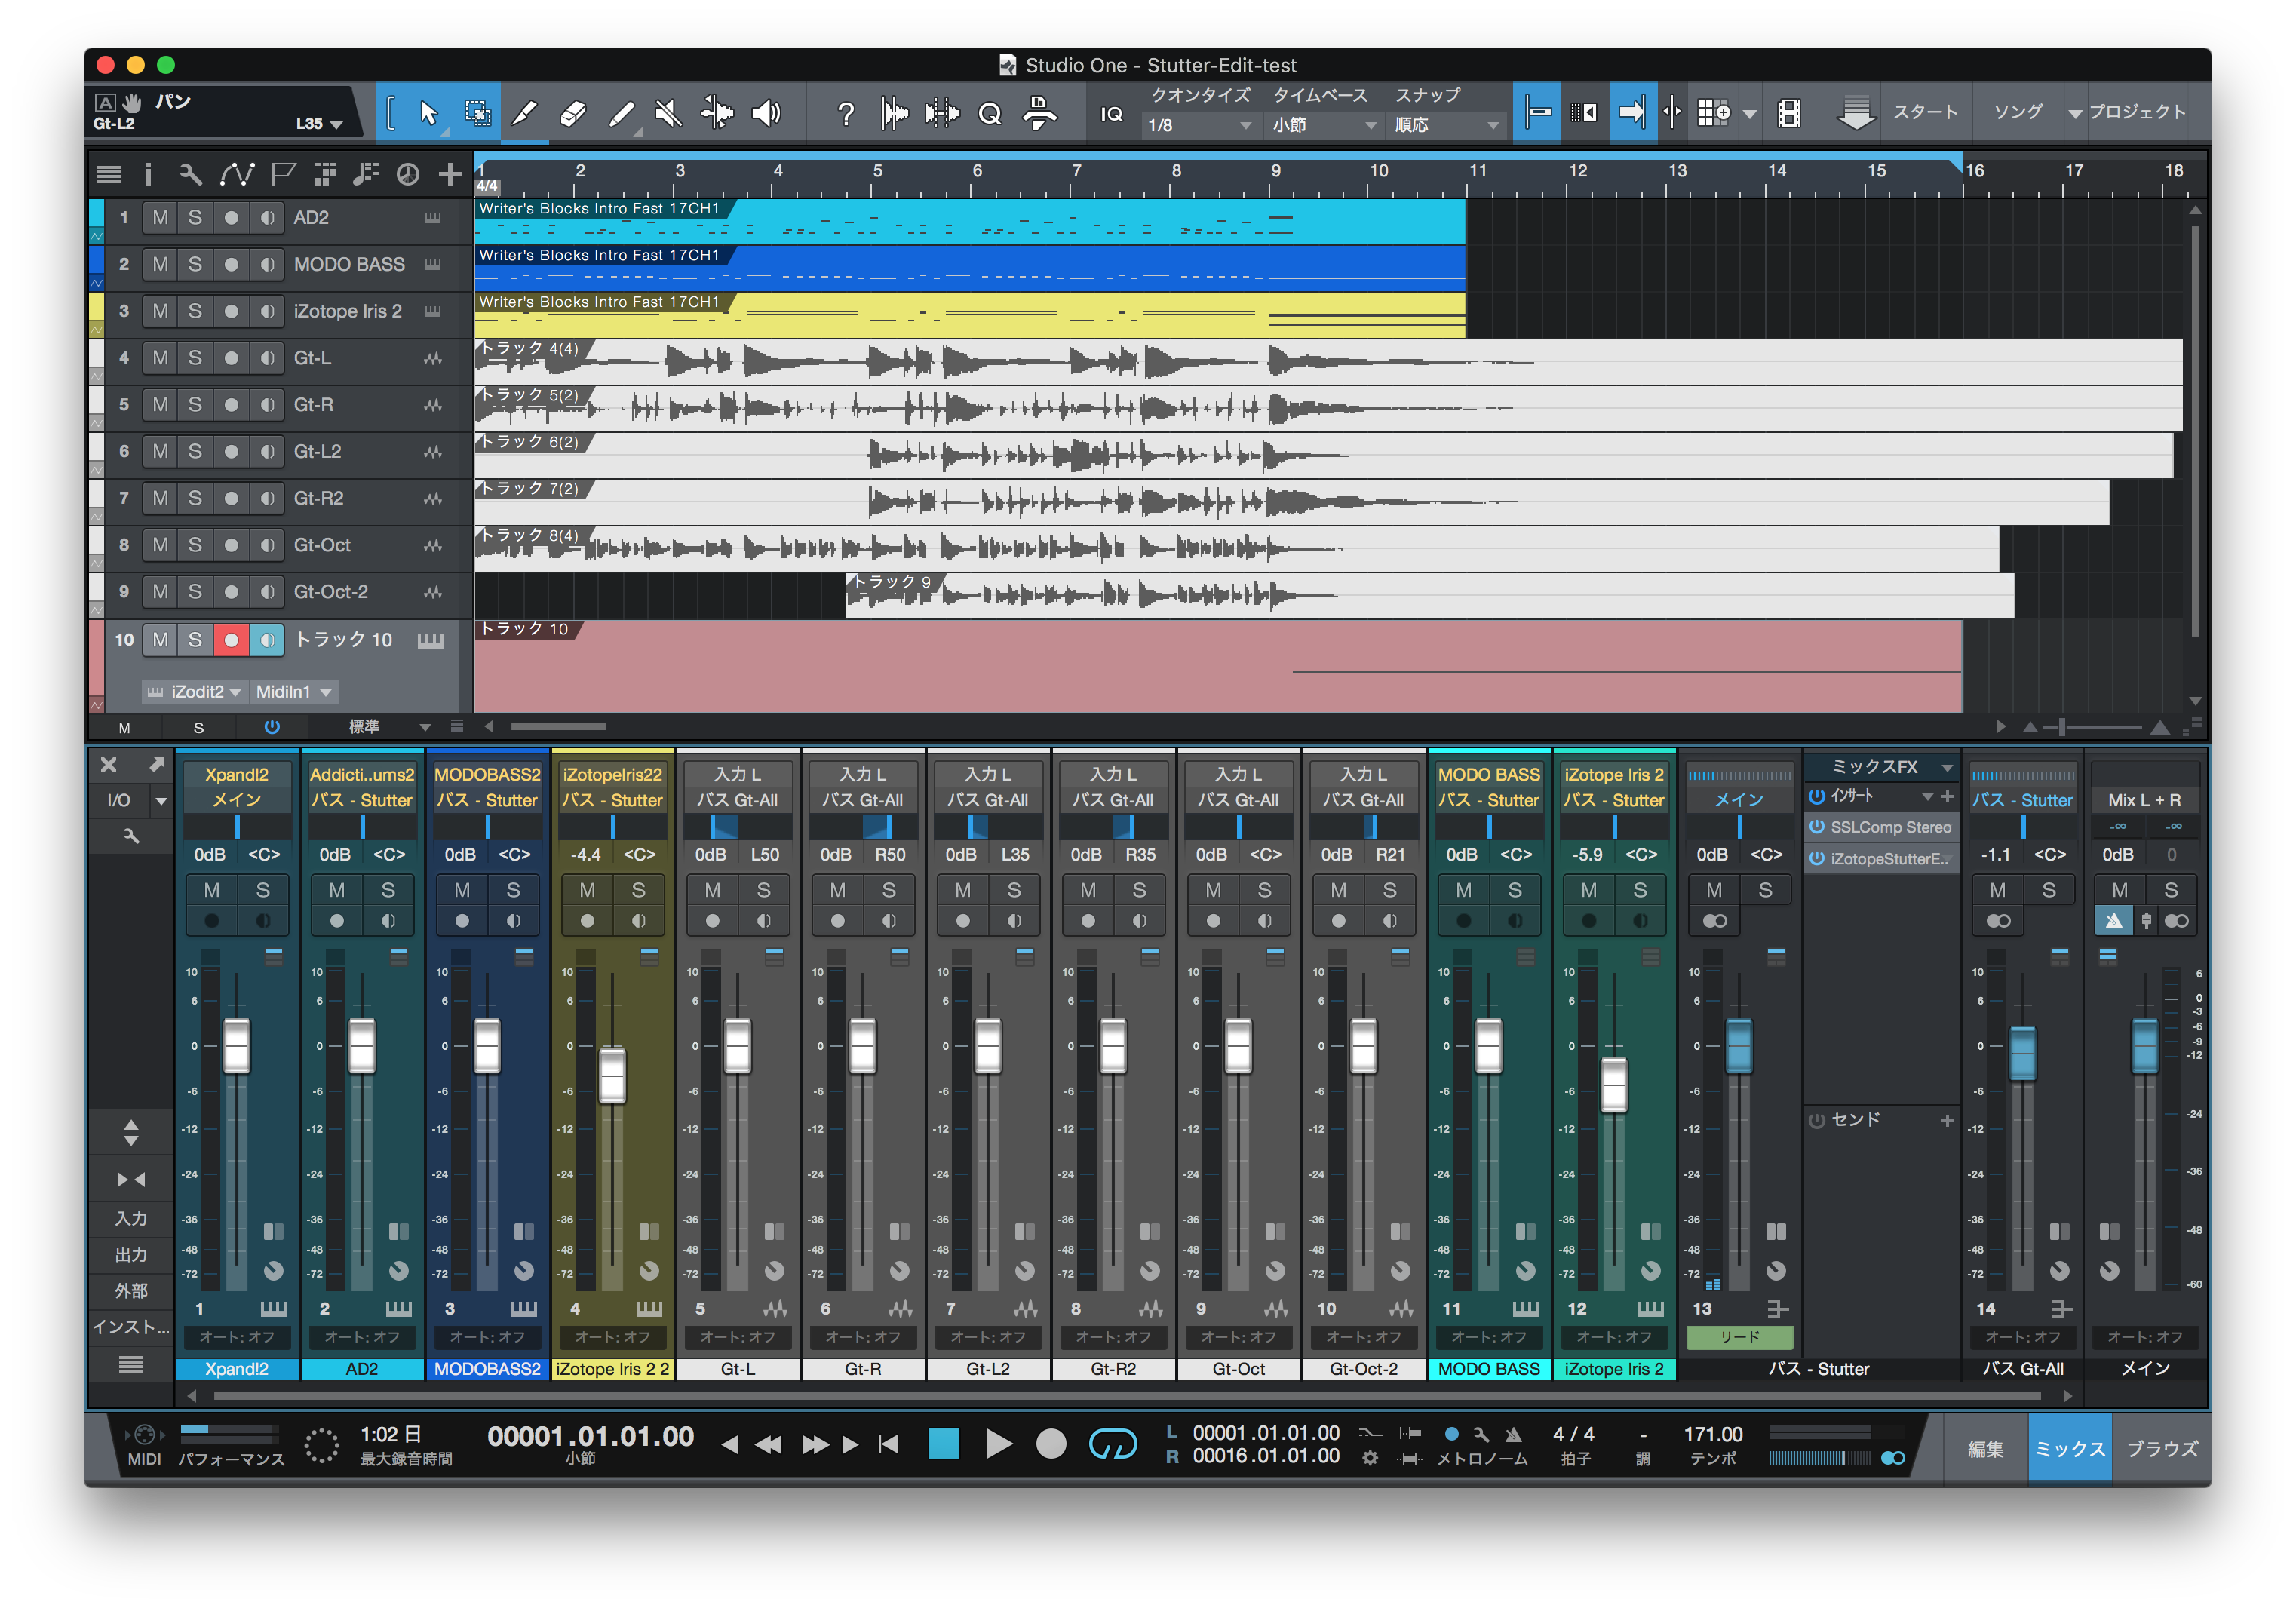This screenshot has height=1608, width=2296.
Task: Arm record on iZotope Iris 2 track
Action: 231,311
